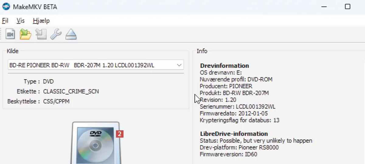Click the Produkt: BD-RW BDR-207M line
The height and width of the screenshot is (164, 365).
pos(234,93)
